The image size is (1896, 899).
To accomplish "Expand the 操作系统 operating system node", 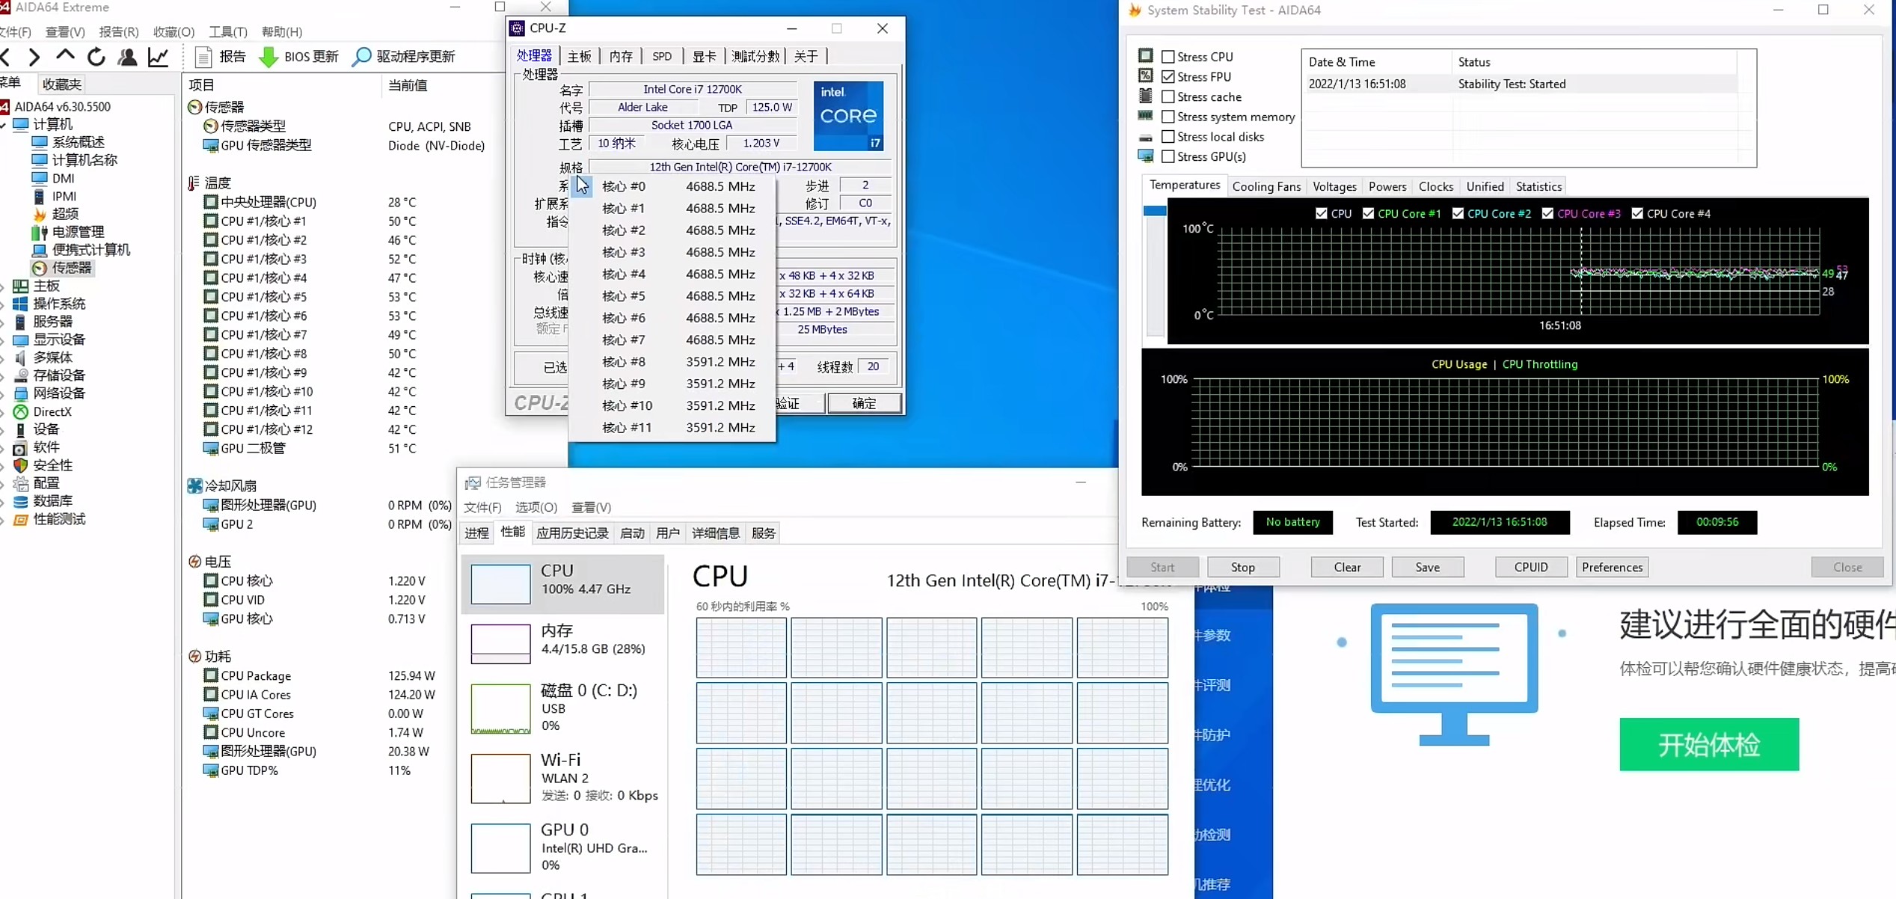I will tap(3, 304).
